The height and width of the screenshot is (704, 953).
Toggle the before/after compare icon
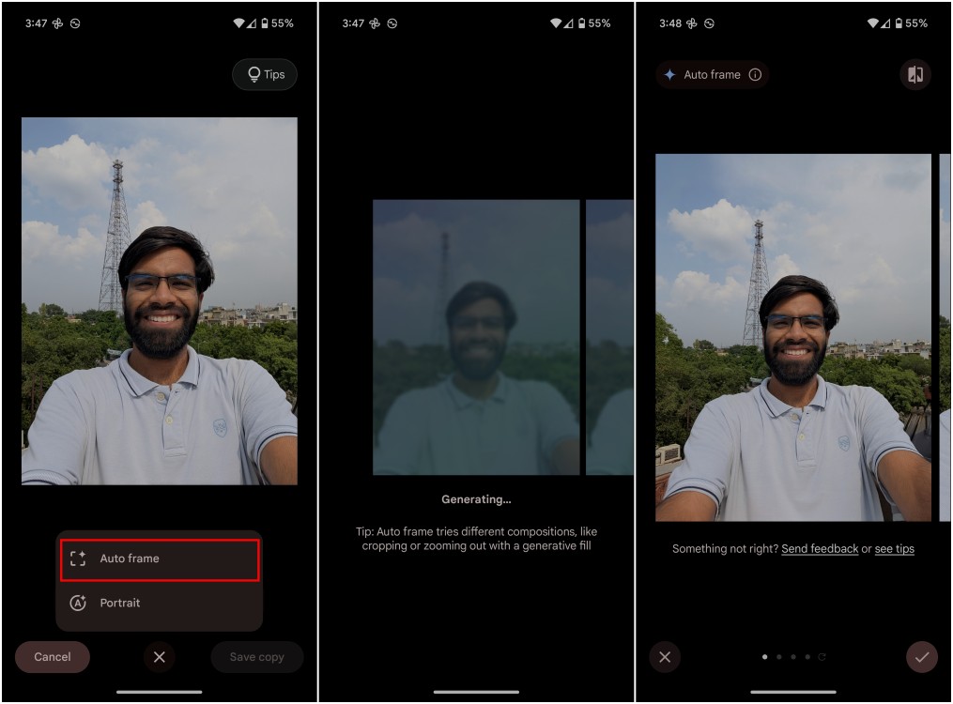(x=915, y=75)
